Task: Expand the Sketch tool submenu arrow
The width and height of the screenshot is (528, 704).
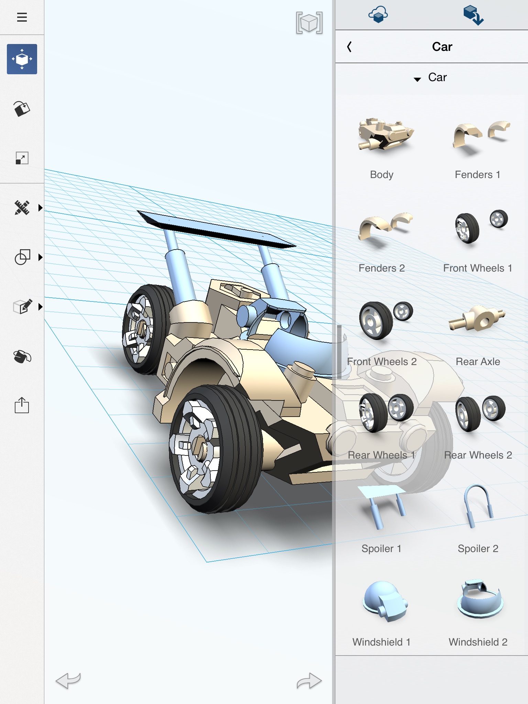Action: 40,208
